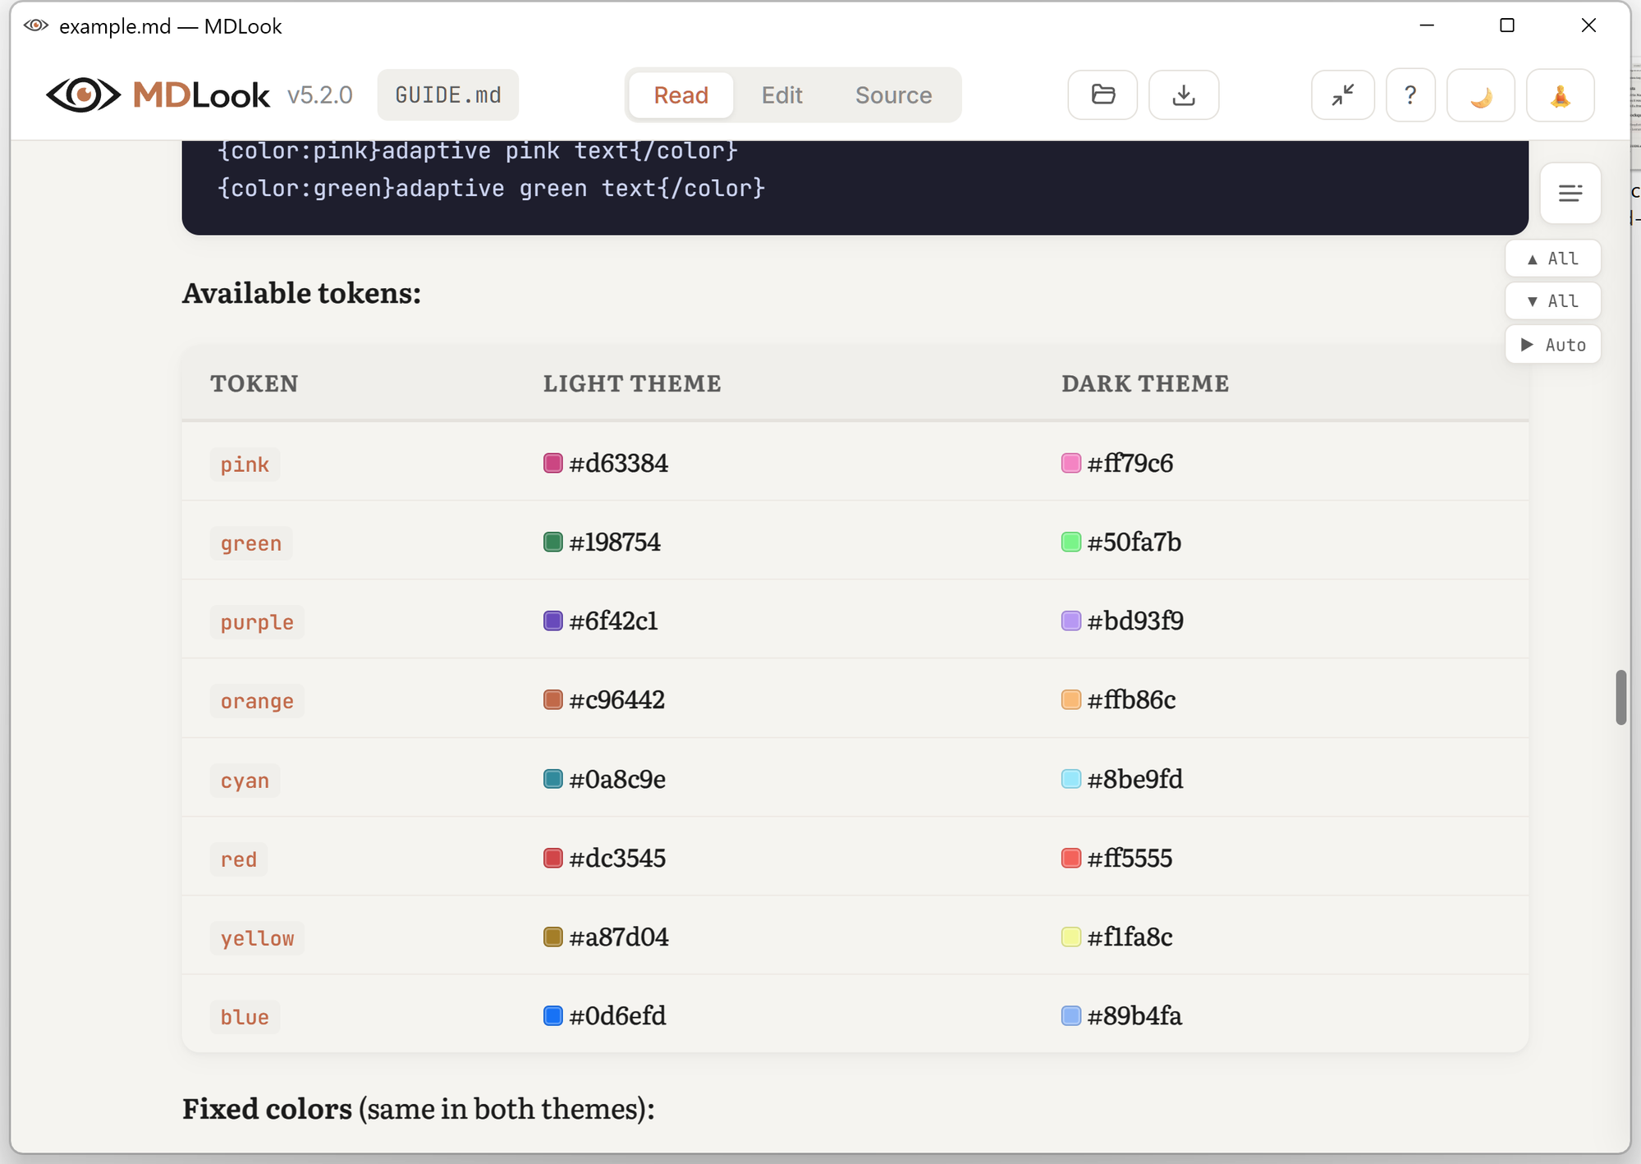Click the hex value #ffb86c
The height and width of the screenshot is (1164, 1641).
(x=1132, y=699)
